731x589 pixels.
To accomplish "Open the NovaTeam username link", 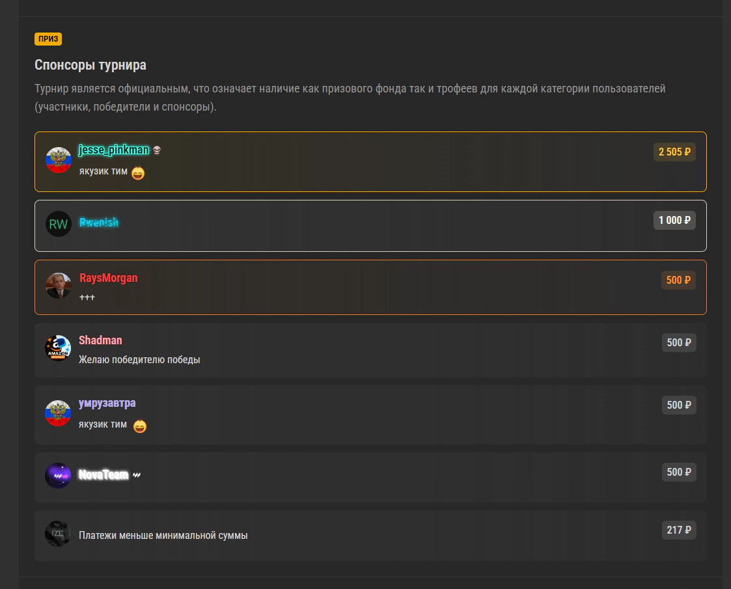I will [103, 474].
